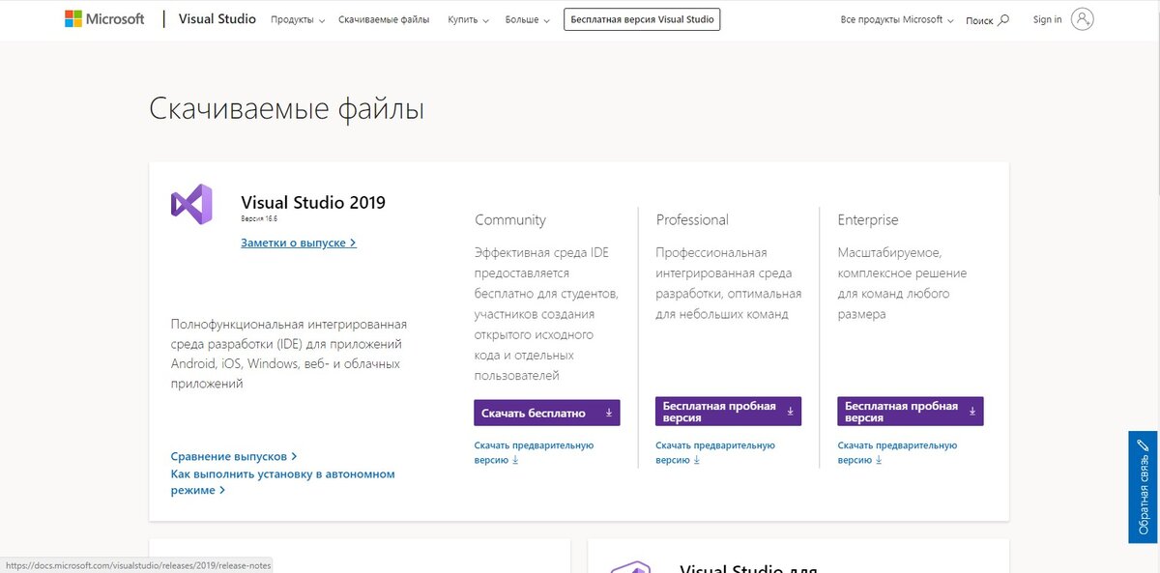Click the Professional heading text
The width and height of the screenshot is (1160, 573).
click(x=692, y=219)
